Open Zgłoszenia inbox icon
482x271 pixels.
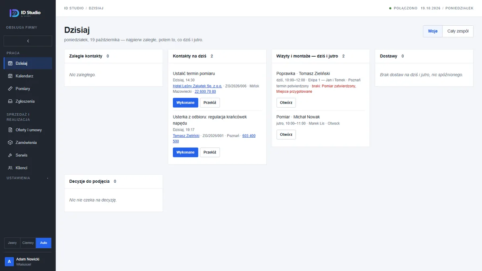coord(10,102)
